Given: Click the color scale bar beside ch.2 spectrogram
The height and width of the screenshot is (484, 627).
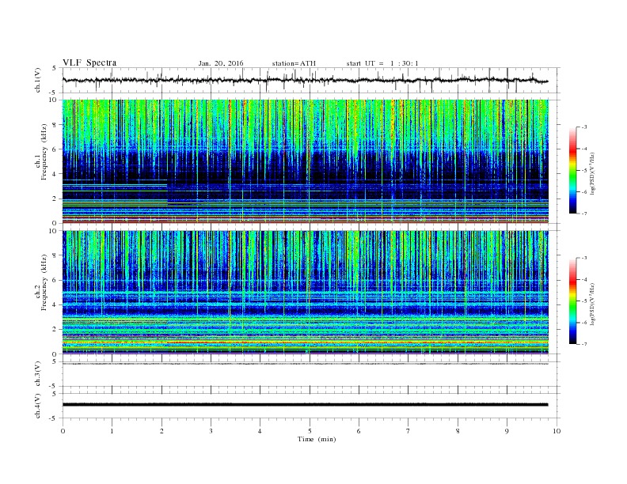Looking at the screenshot, I should coord(572,301).
